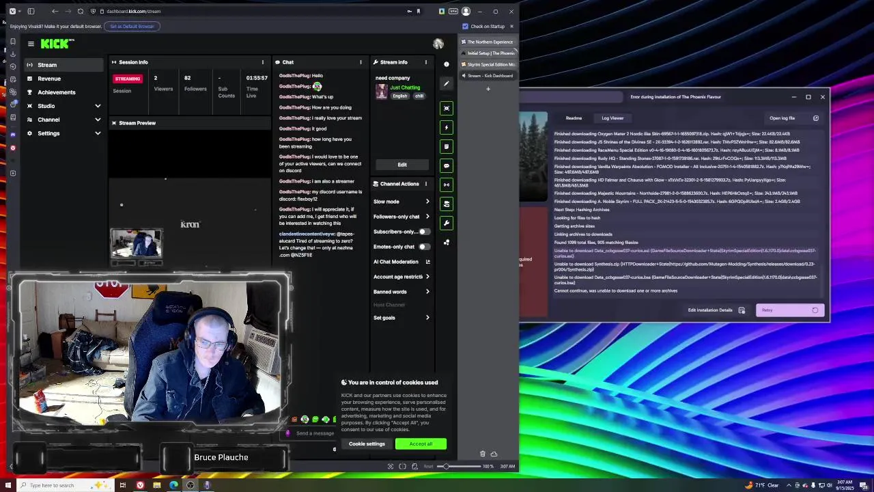Toggle the wrench stream info panel icon
This screenshot has width=874, height=492.
point(447,223)
